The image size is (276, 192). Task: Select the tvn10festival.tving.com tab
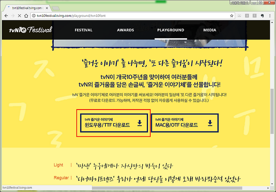pyautogui.click(x=27, y=8)
